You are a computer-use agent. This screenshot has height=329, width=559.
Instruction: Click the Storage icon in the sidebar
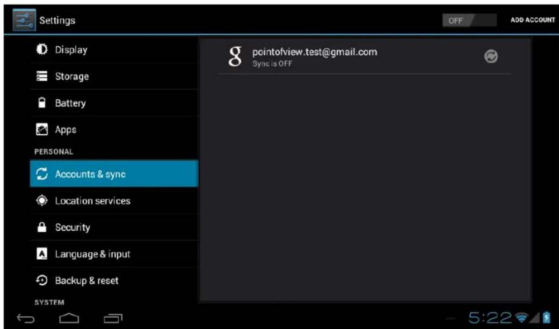42,76
